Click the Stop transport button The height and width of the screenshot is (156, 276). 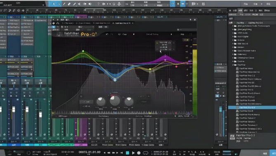[x=127, y=153]
